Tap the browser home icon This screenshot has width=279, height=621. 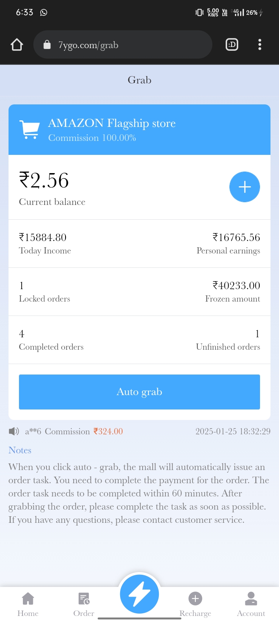[17, 45]
